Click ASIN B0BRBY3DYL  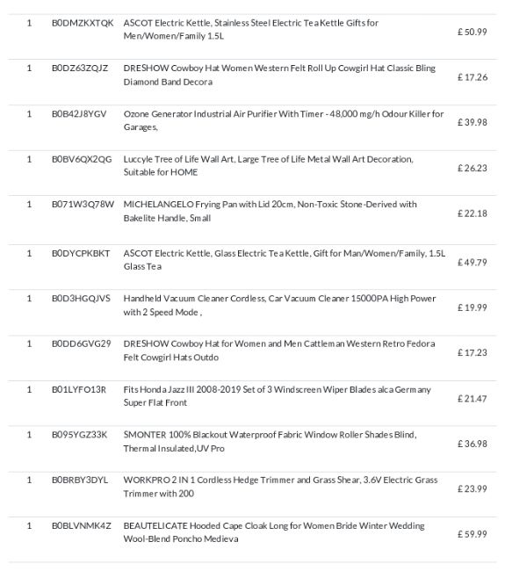pos(80,480)
